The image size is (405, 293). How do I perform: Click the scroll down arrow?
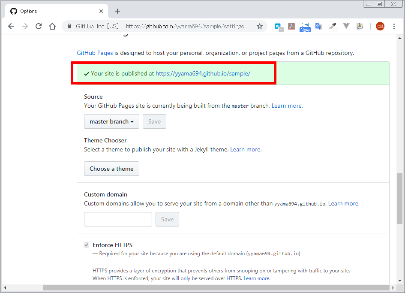pos(400,281)
